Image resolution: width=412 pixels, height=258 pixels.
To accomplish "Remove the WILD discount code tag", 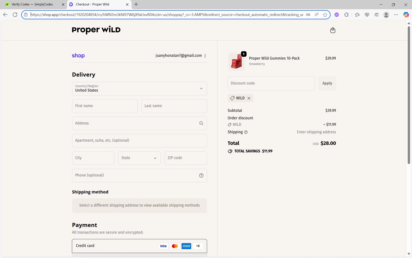I will click(249, 98).
